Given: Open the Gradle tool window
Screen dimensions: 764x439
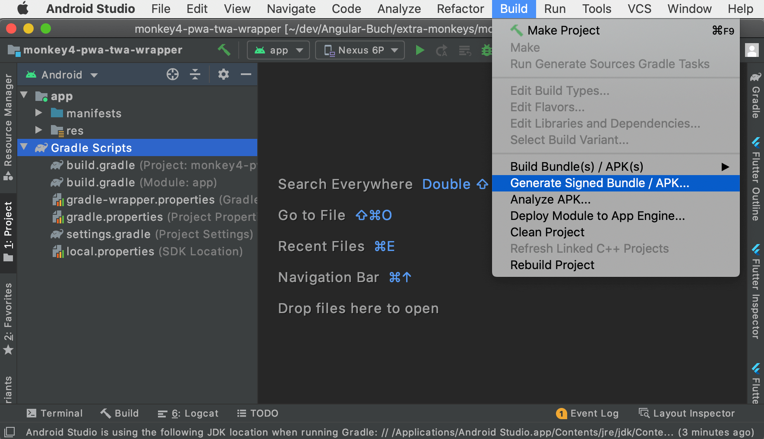Looking at the screenshot, I should (x=755, y=95).
